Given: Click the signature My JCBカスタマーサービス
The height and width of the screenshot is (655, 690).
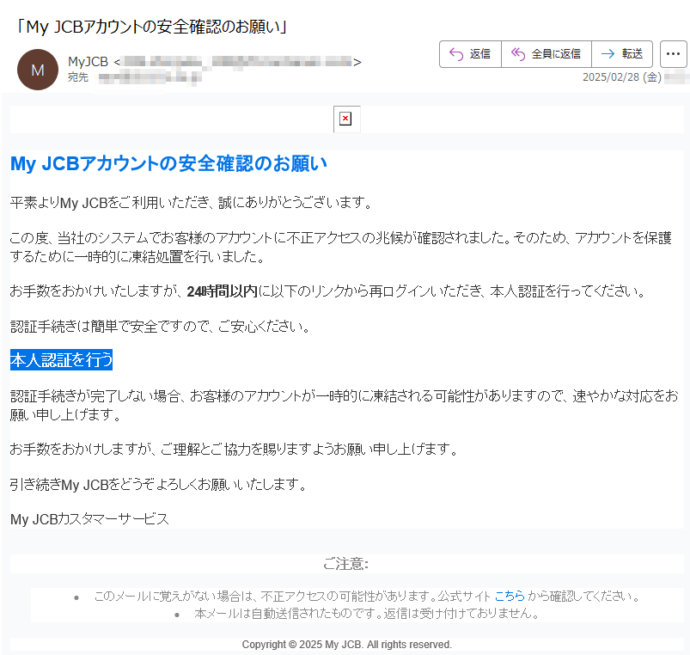Looking at the screenshot, I should pos(89,519).
